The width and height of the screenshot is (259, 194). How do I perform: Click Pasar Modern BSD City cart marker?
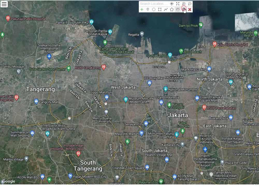click(x=70, y=176)
